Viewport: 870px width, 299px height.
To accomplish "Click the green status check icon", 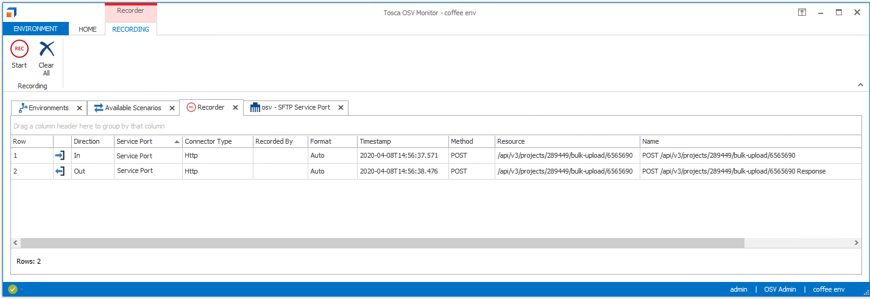I will 13,289.
